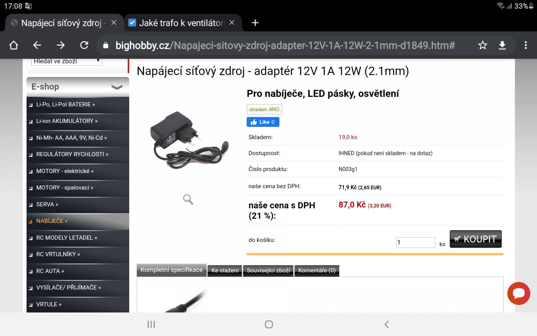Open a new browser tab
The width and height of the screenshot is (537, 336).
[255, 23]
